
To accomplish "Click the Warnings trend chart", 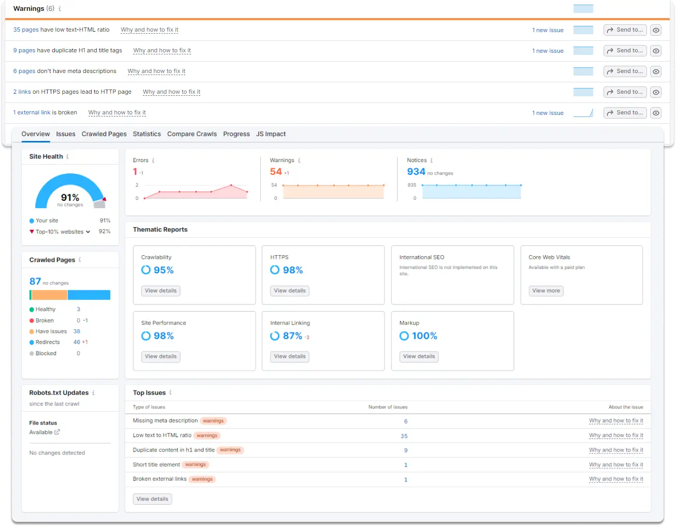I will tap(333, 192).
